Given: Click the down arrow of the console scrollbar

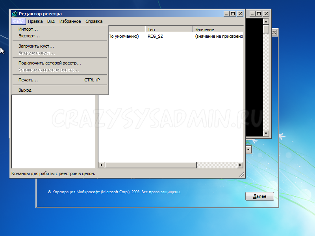Looking at the screenshot, I should (x=266, y=134).
